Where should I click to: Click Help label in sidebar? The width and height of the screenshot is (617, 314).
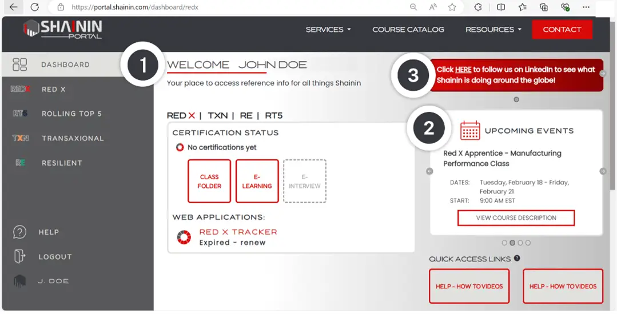click(x=49, y=232)
